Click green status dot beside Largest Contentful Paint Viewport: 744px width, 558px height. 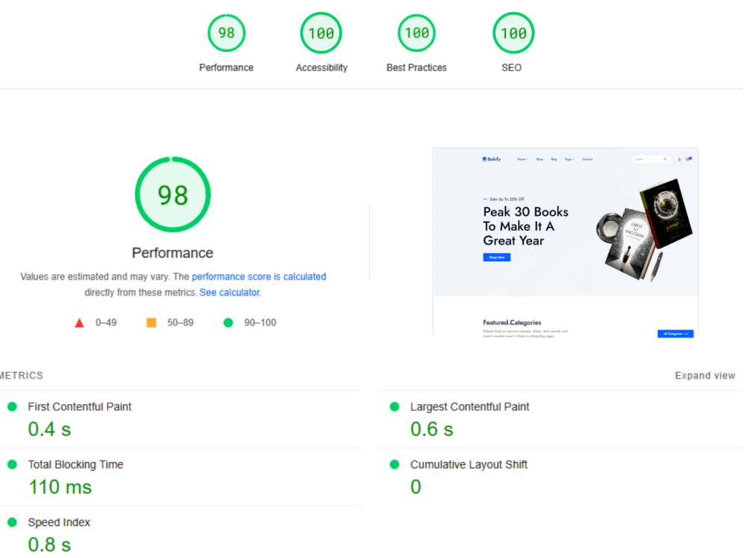394,407
